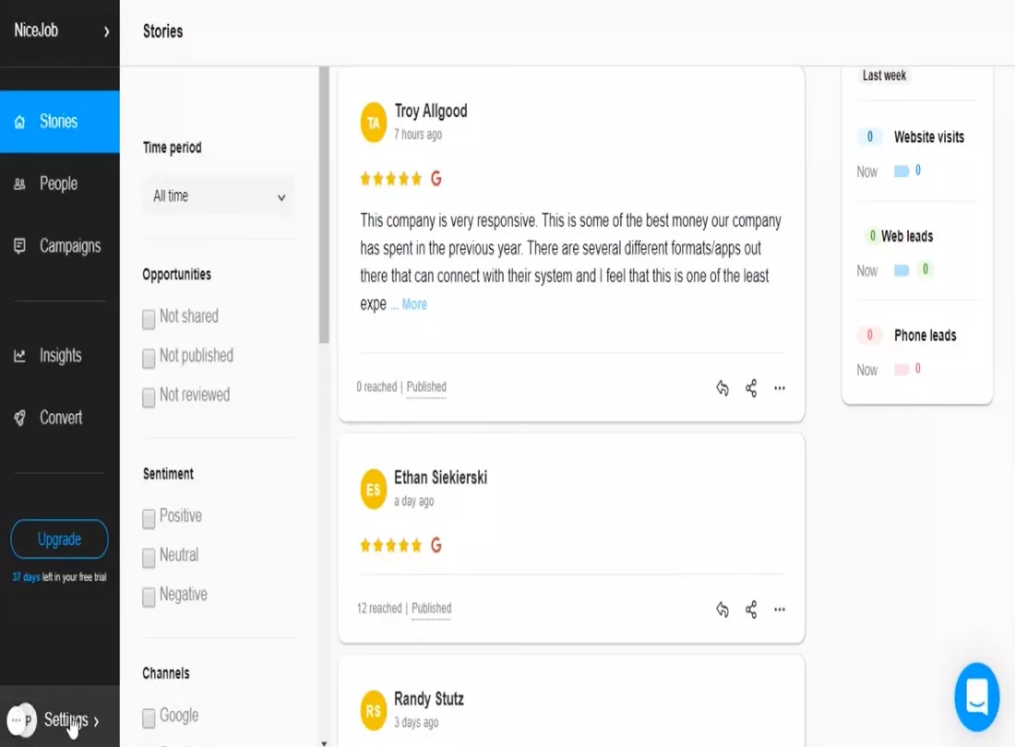Image resolution: width=1015 pixels, height=747 pixels.
Task: Share Ethan Siekierski's review
Action: [751, 610]
